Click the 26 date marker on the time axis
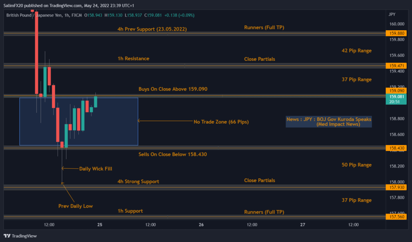Screen dimensions: 412x242 tap(201, 224)
